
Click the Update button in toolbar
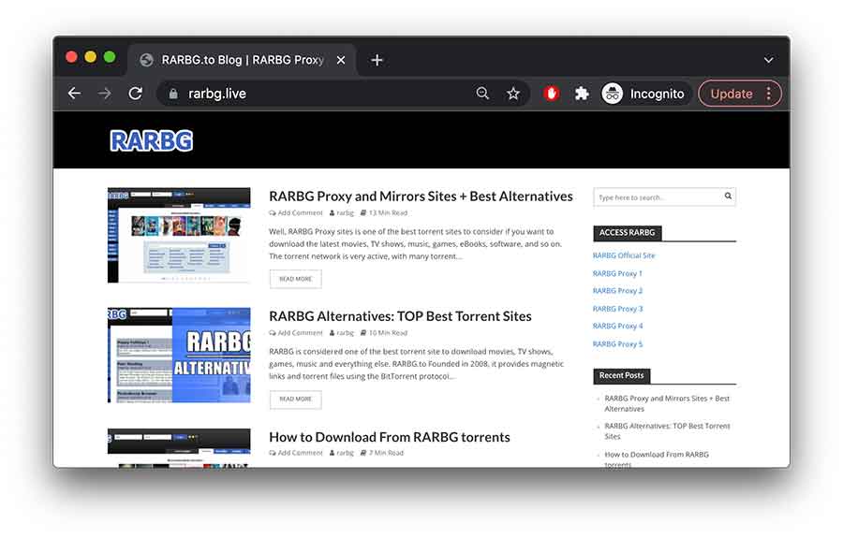coord(731,94)
